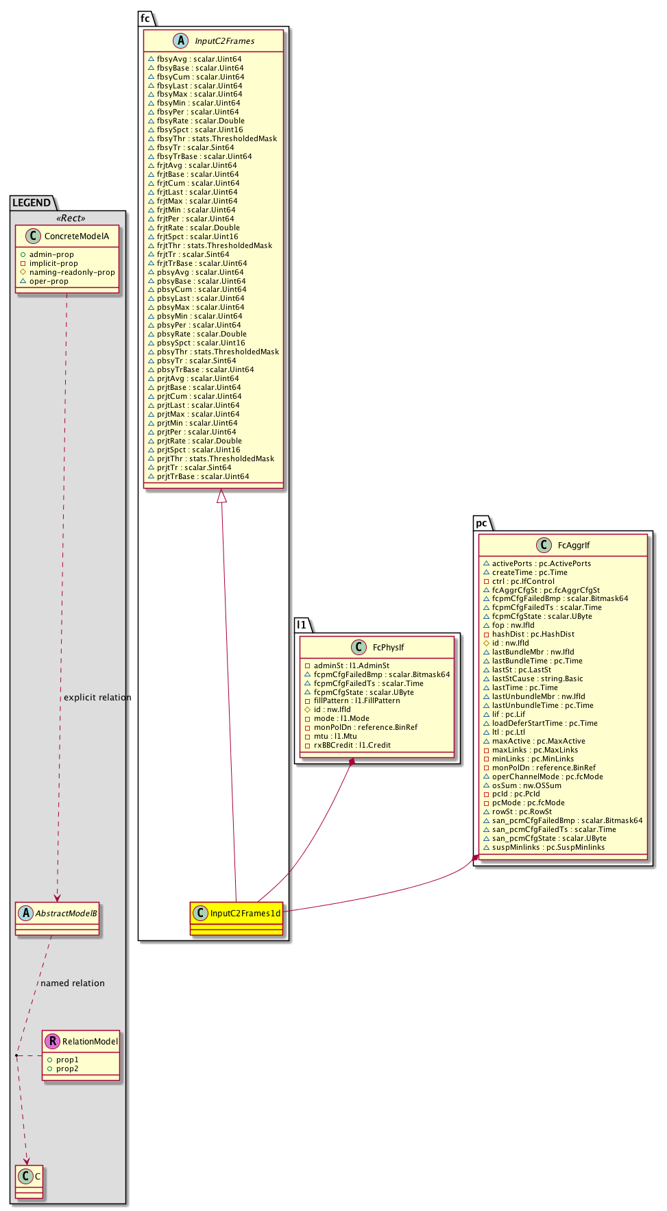The width and height of the screenshot is (667, 1211).
Task: Click the rxBBCredit property in FcPhysIf
Action: coord(352,745)
